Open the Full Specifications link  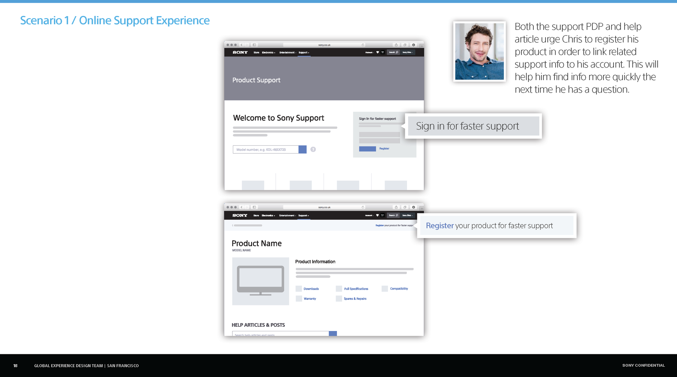pyautogui.click(x=356, y=289)
